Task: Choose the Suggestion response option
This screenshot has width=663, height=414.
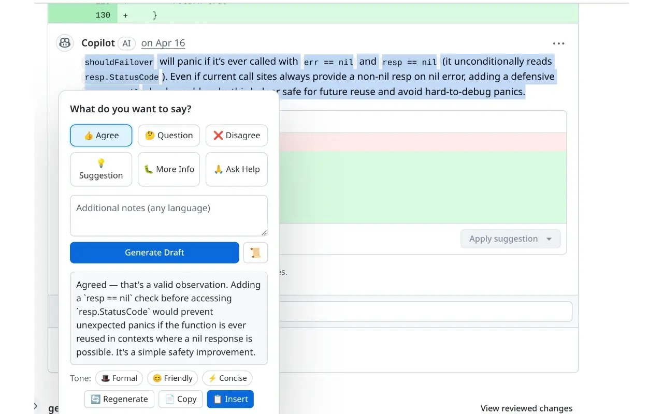Action: tap(101, 169)
